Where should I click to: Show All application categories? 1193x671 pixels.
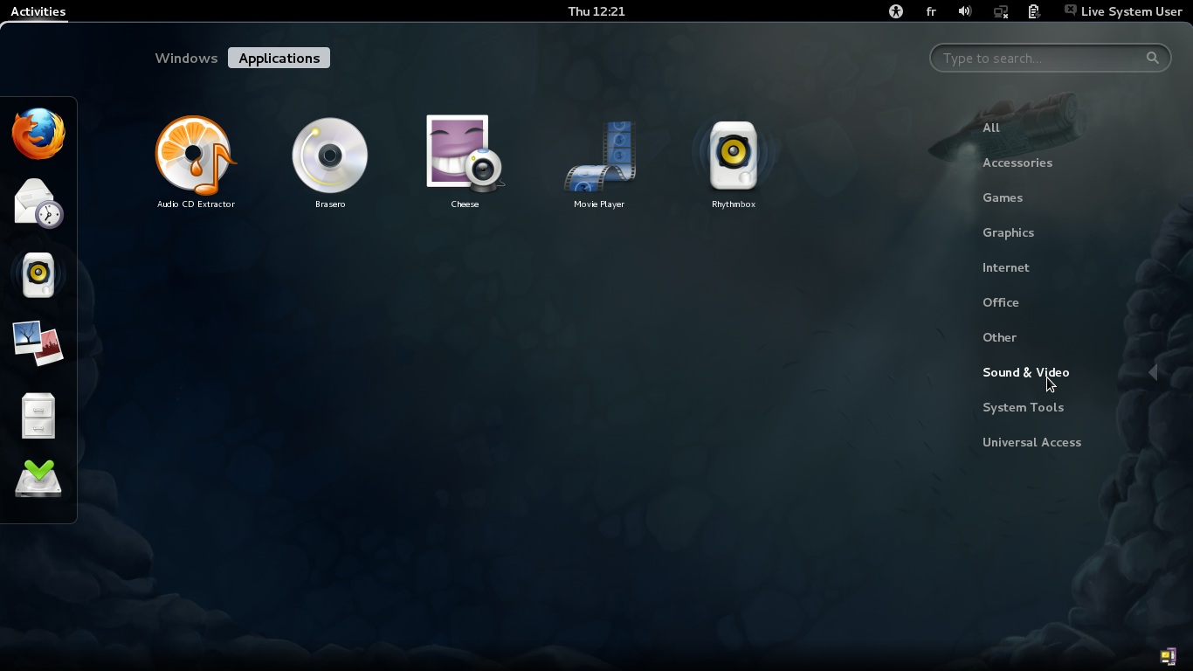tap(991, 128)
